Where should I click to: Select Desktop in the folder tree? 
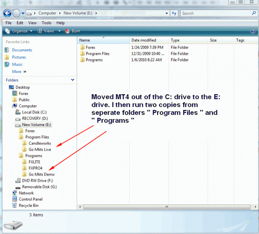pyautogui.click(x=23, y=87)
